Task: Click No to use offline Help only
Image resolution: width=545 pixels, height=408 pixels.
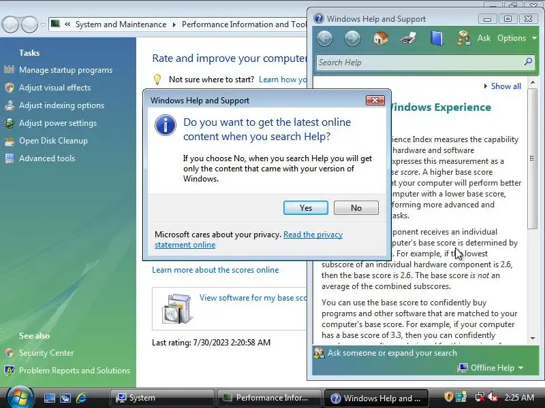Action: point(356,208)
